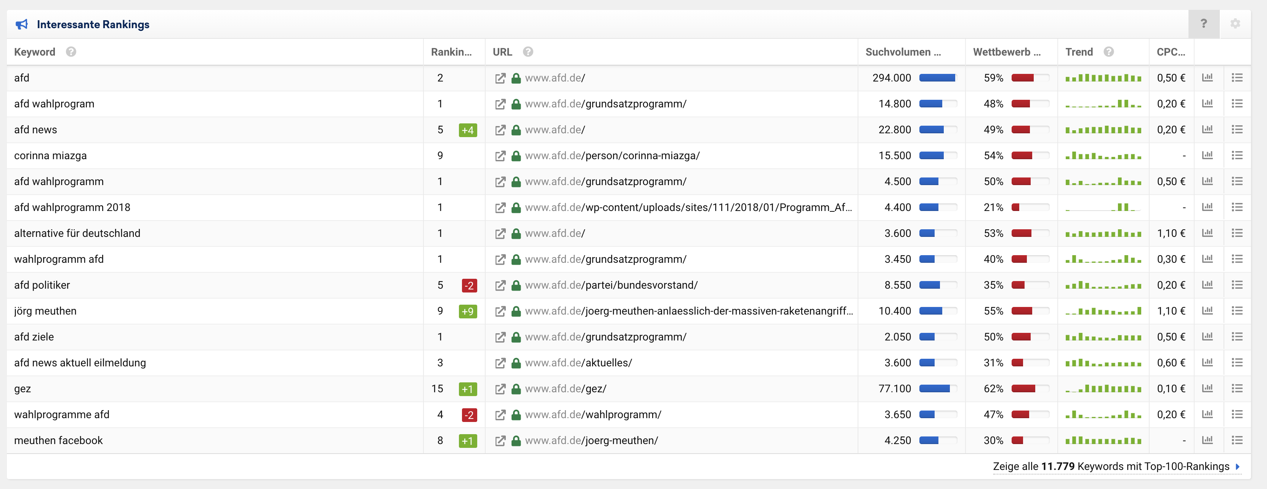Select keyword text 'alternative für deutschland'
Image resolution: width=1267 pixels, height=489 pixels.
click(x=77, y=233)
